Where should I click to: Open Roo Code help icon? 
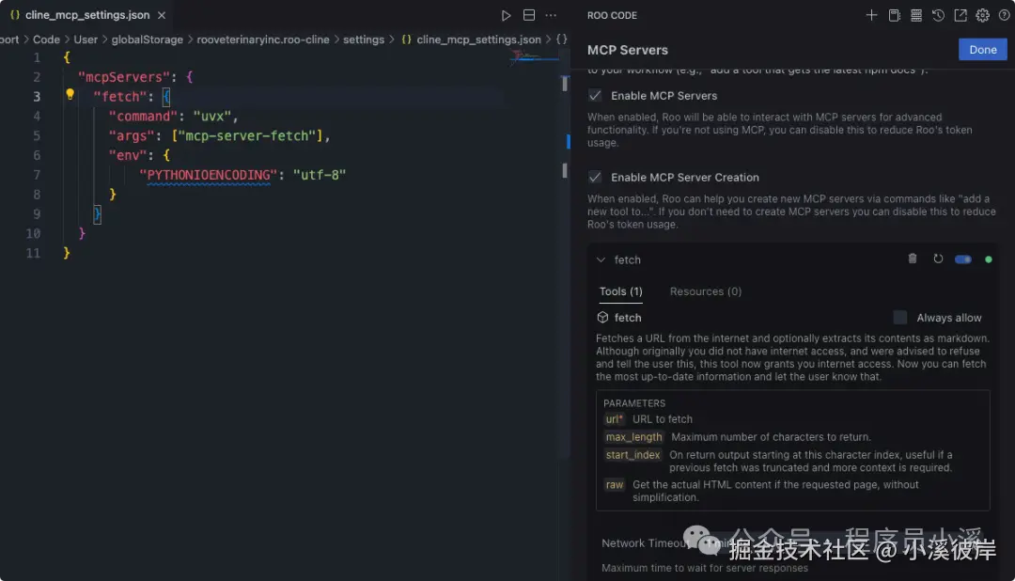coord(1004,15)
